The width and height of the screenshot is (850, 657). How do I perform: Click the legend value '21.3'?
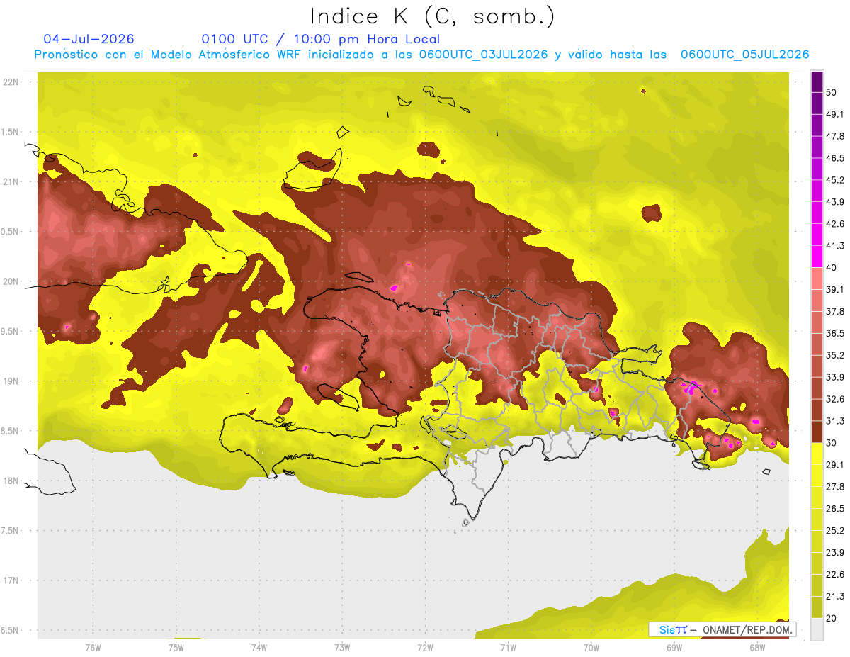[x=835, y=596]
